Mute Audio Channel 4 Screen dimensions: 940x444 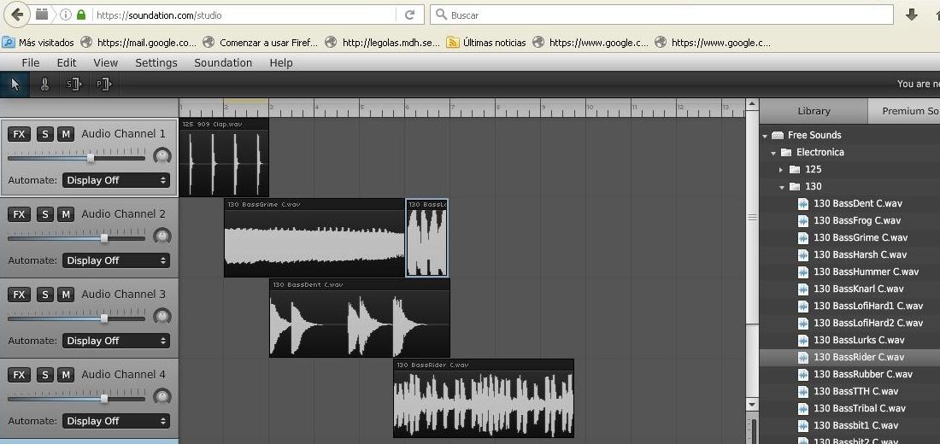66,375
